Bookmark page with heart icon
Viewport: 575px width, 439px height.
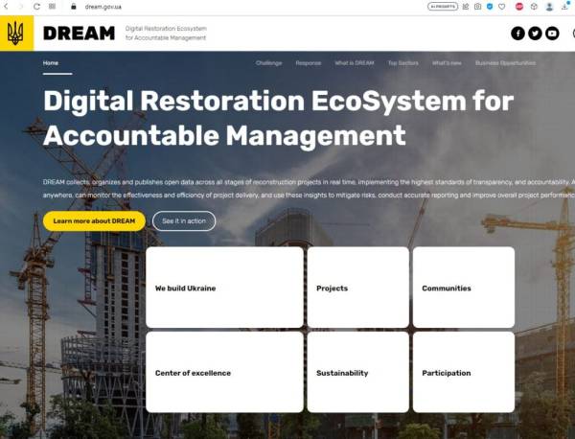pos(501,7)
